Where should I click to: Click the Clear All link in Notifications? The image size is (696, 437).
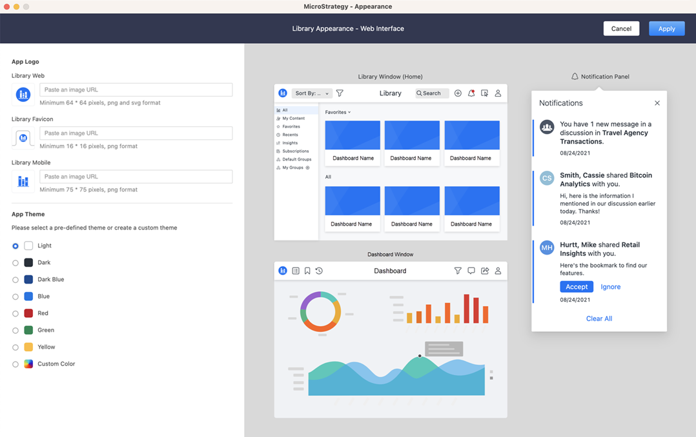point(599,318)
